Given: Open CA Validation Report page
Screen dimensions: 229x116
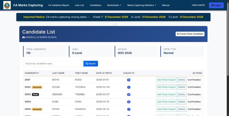Looking at the screenshot, I should [59, 5].
